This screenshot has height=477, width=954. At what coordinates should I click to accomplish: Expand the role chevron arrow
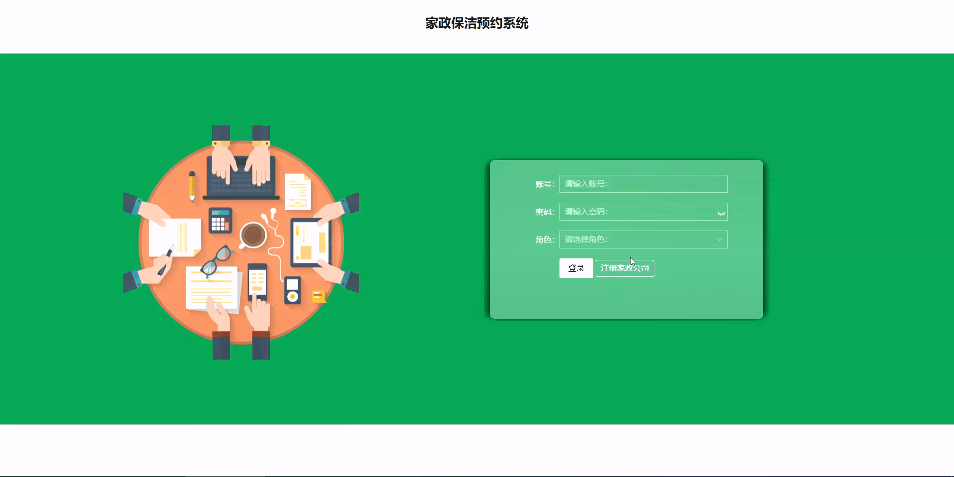719,239
